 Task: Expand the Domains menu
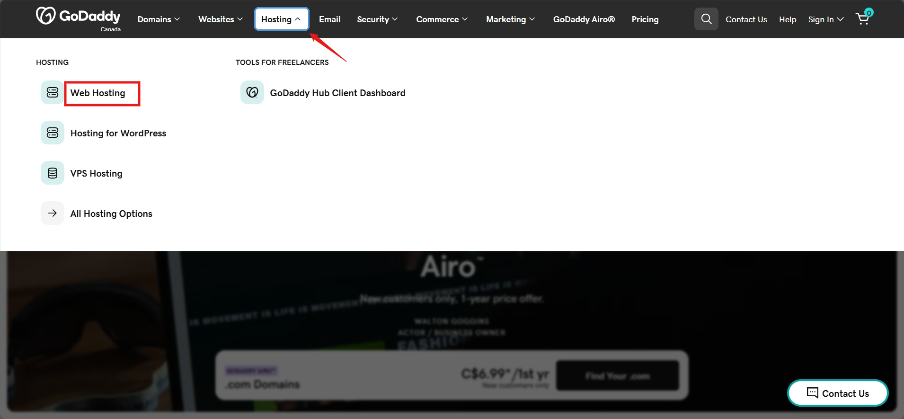pyautogui.click(x=159, y=19)
